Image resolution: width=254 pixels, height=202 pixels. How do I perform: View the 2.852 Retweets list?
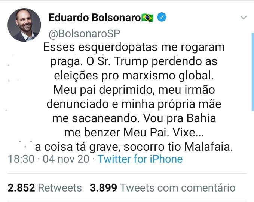tap(45, 187)
